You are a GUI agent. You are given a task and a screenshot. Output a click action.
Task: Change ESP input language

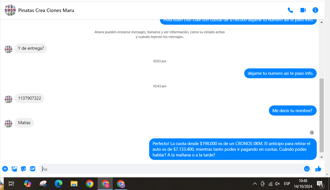[287, 184]
